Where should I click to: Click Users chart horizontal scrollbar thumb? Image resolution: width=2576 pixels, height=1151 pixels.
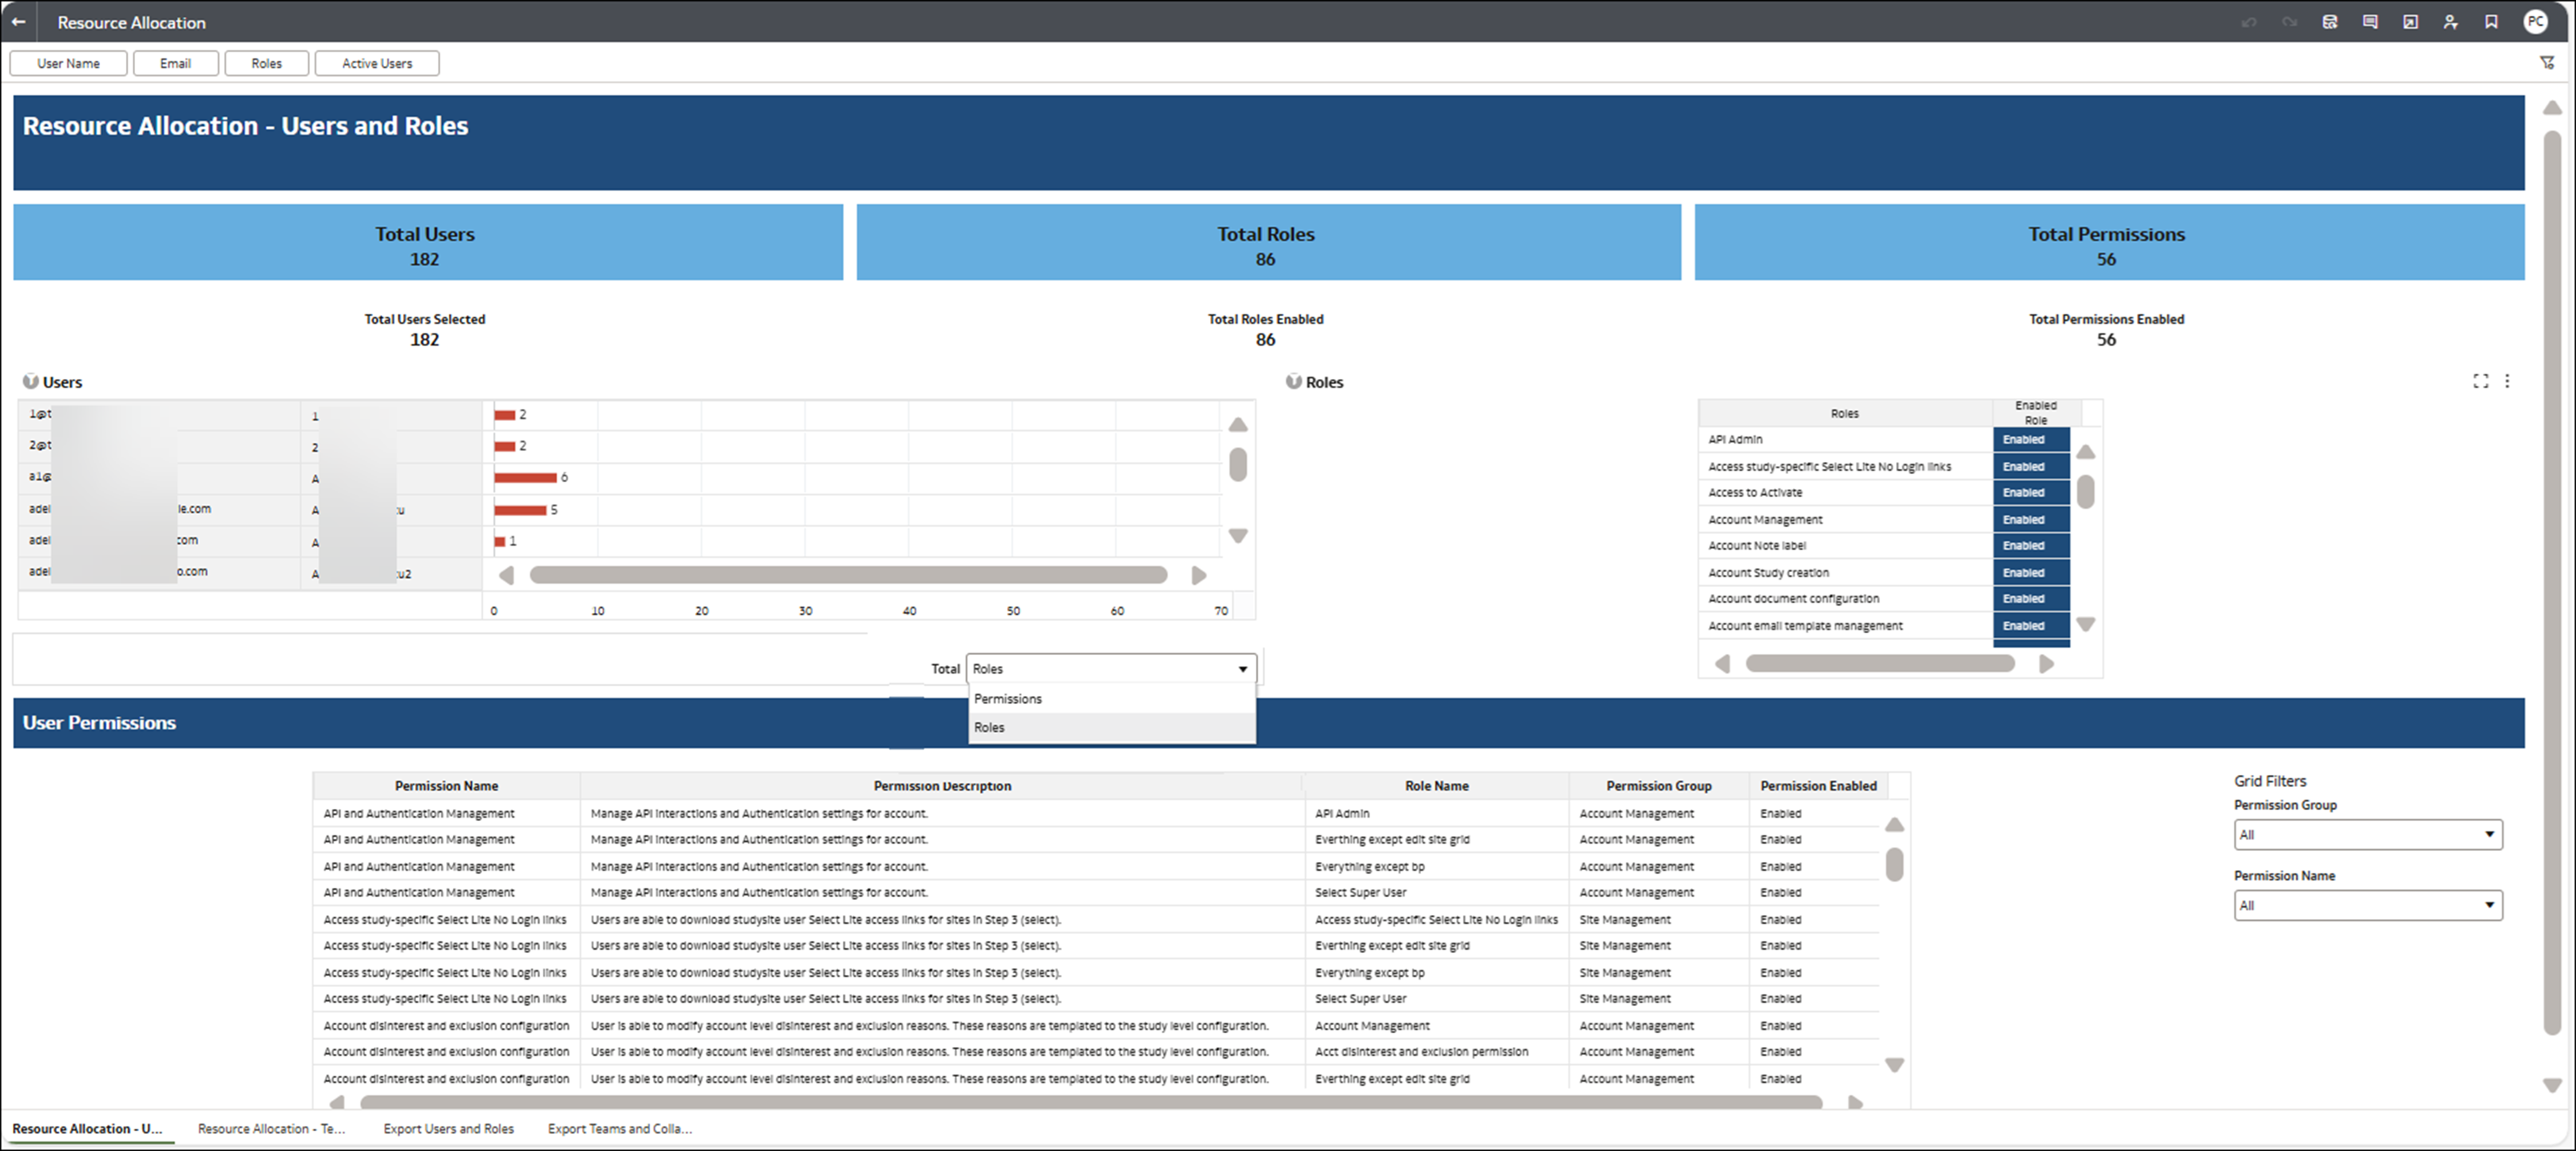coord(848,575)
